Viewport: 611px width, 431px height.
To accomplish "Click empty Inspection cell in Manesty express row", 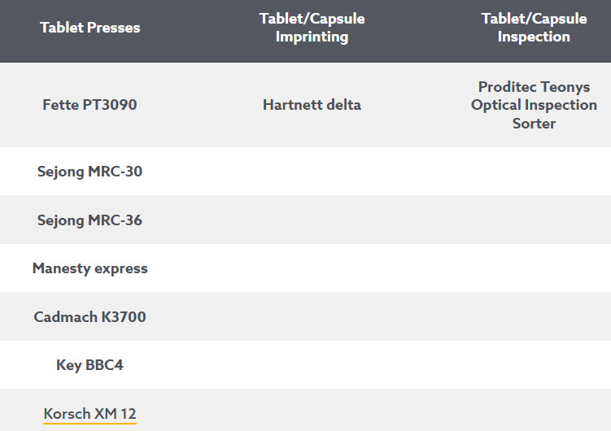I will pos(534,268).
